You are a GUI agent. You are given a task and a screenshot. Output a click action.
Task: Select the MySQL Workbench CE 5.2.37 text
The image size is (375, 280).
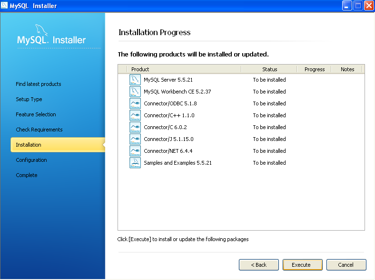coord(178,92)
